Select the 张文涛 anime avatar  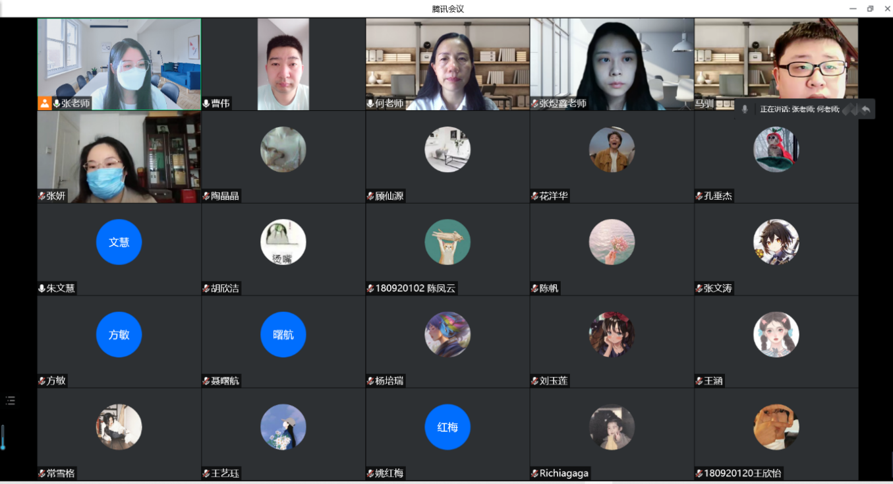coord(776,242)
